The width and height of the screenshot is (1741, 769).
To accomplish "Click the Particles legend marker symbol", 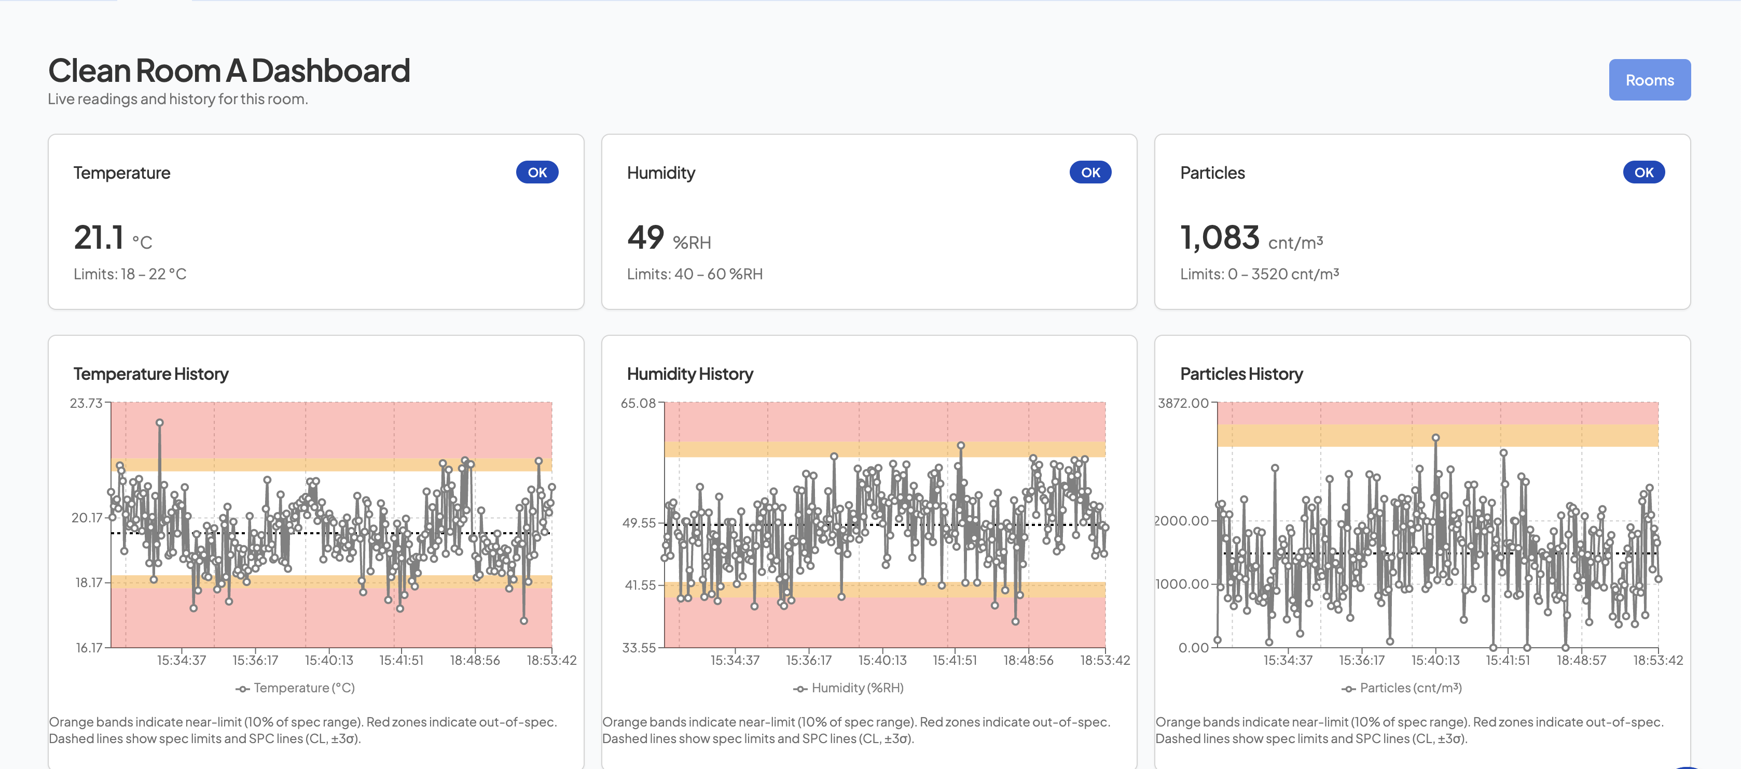I will tap(1348, 688).
